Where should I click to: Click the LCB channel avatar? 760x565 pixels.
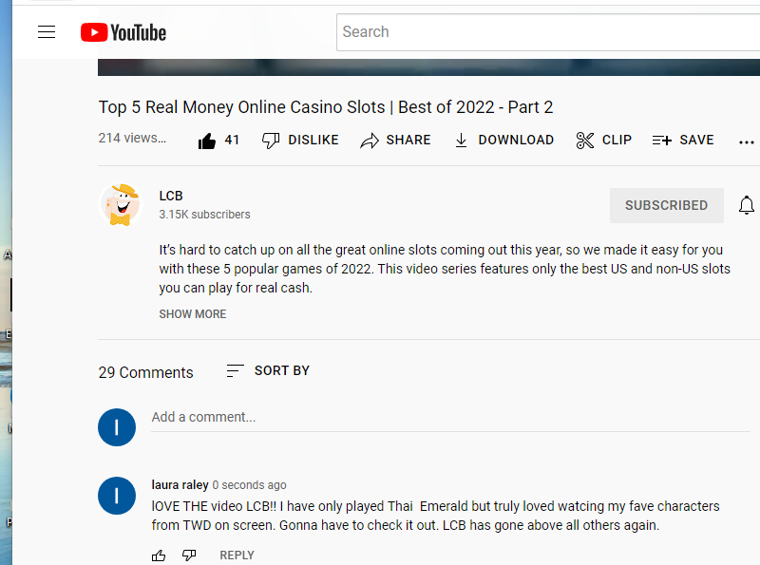[x=121, y=205]
